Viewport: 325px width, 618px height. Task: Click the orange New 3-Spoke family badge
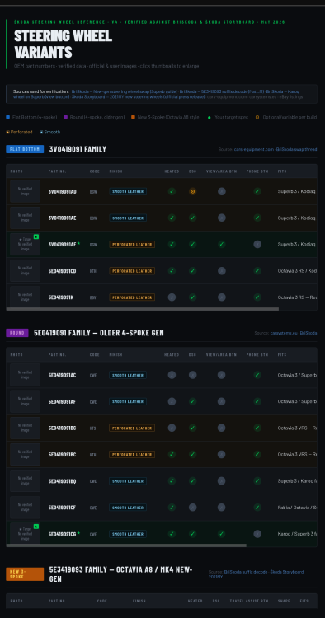(25, 574)
